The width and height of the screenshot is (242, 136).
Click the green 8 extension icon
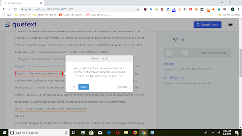tap(219, 9)
